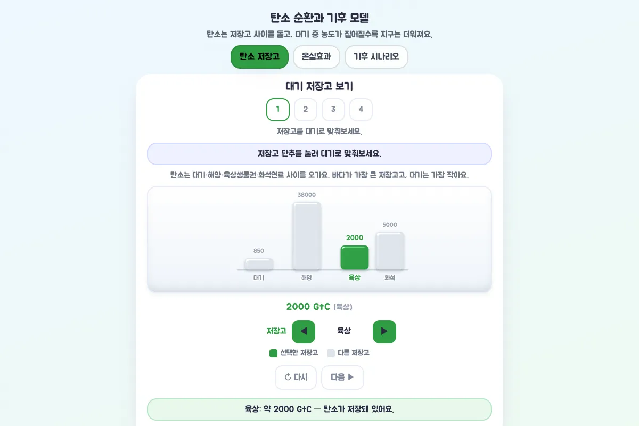The width and height of the screenshot is (639, 426).
Task: Click the 다음 next button
Action: coord(342,377)
